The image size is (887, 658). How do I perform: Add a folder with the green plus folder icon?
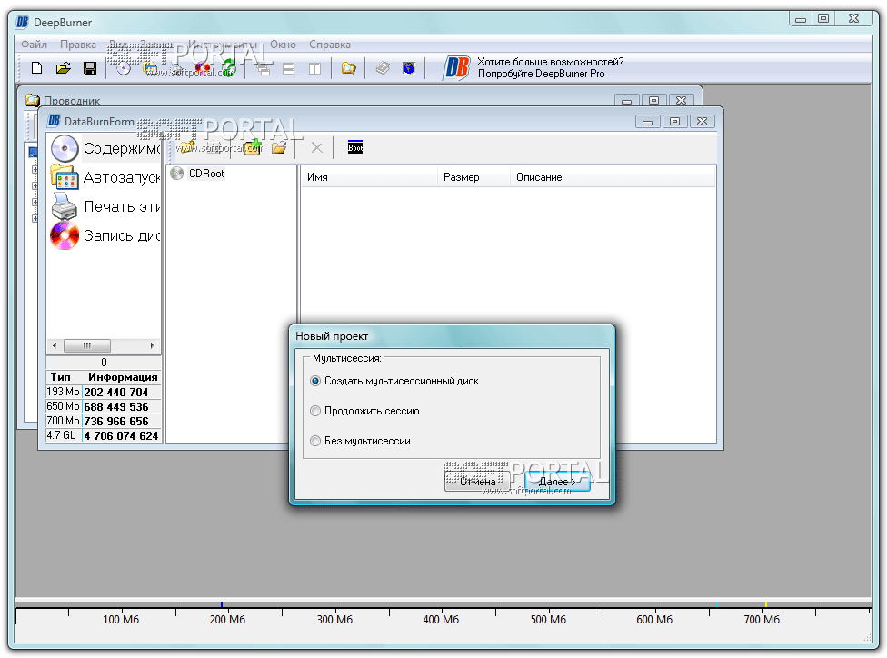click(254, 147)
